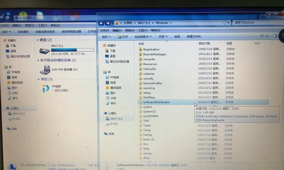Image resolution: width=284 pixels, height=170 pixels.
Task: Select the security folder icon
Action: click(141, 79)
